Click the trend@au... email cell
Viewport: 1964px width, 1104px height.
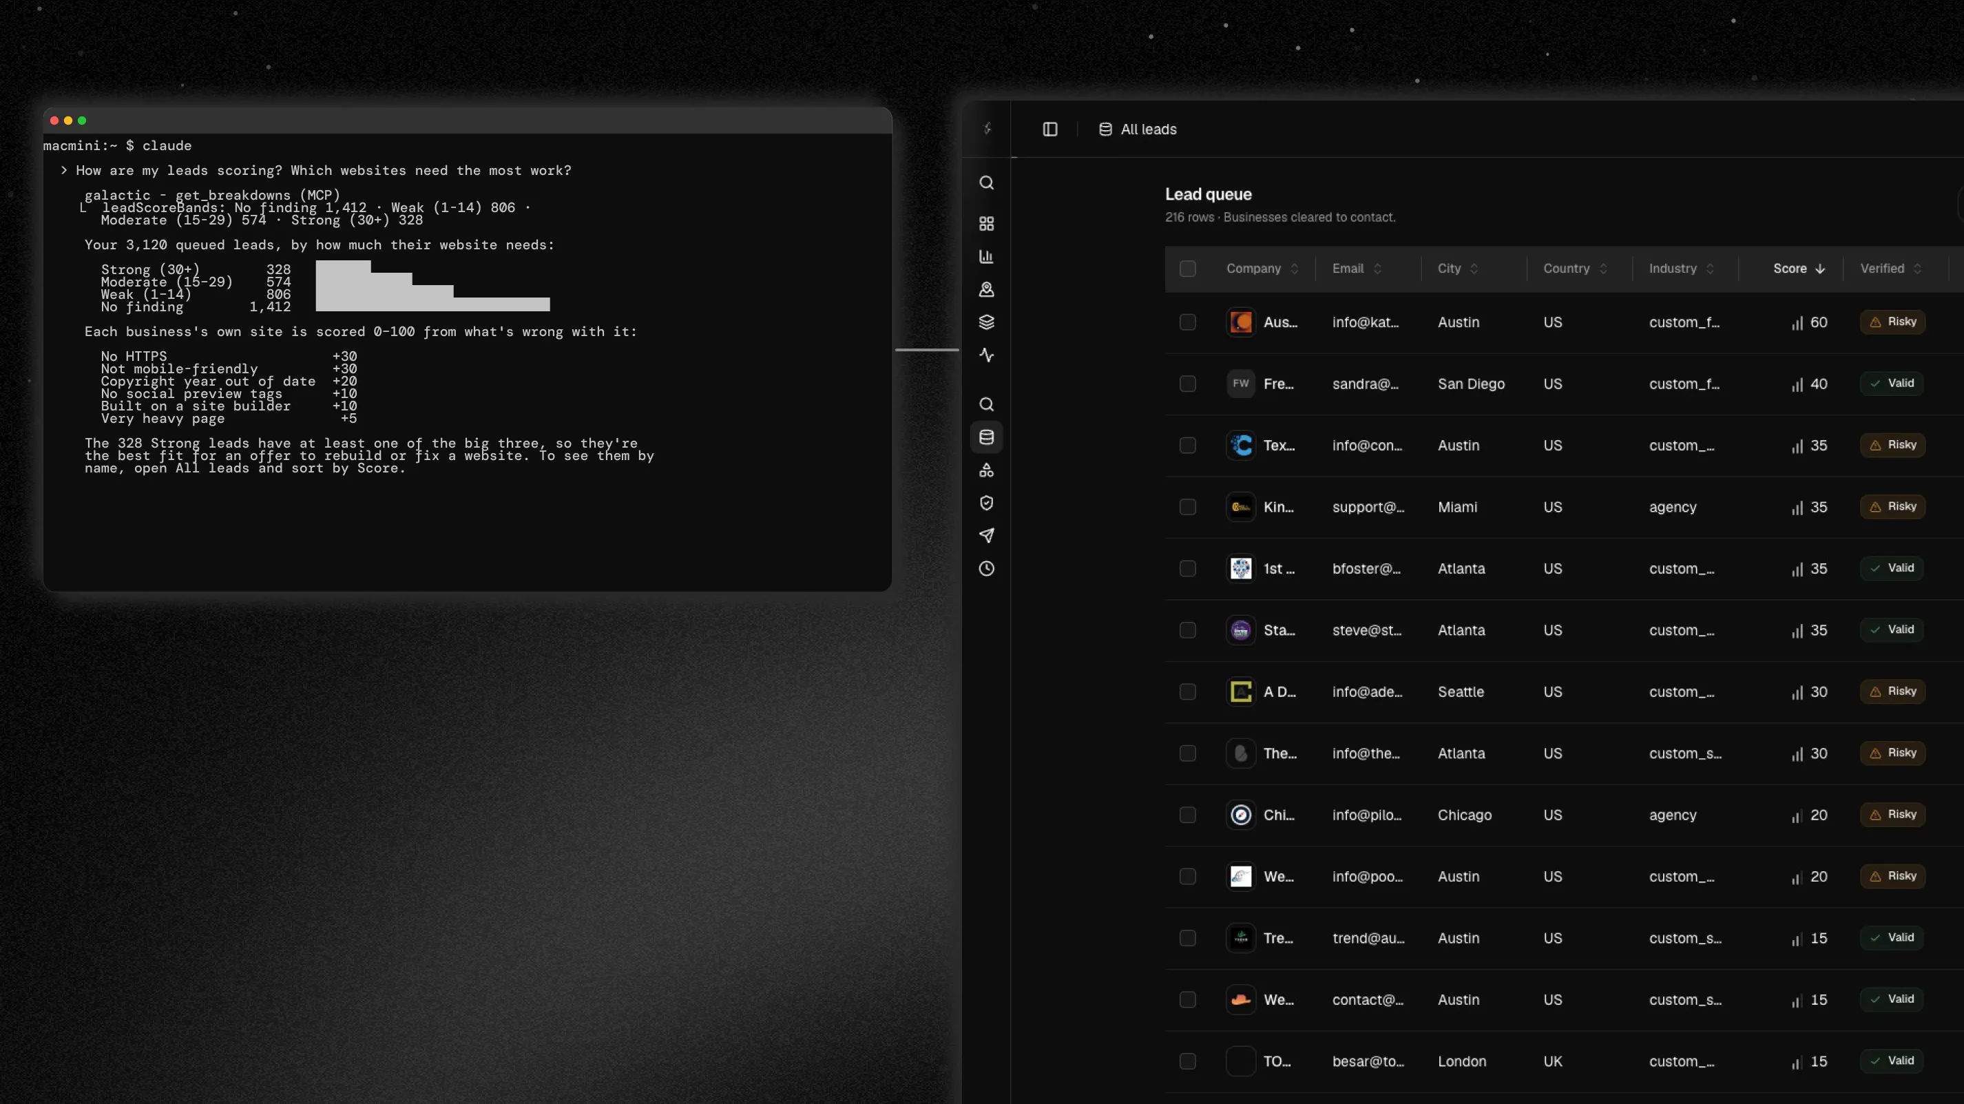click(1368, 938)
